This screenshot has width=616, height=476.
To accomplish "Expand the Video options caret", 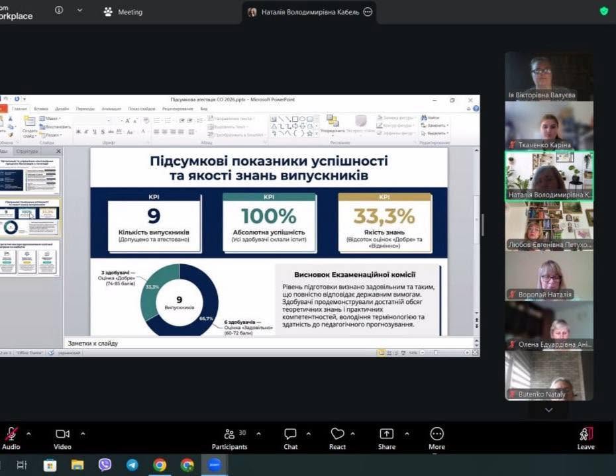I will coord(83,434).
